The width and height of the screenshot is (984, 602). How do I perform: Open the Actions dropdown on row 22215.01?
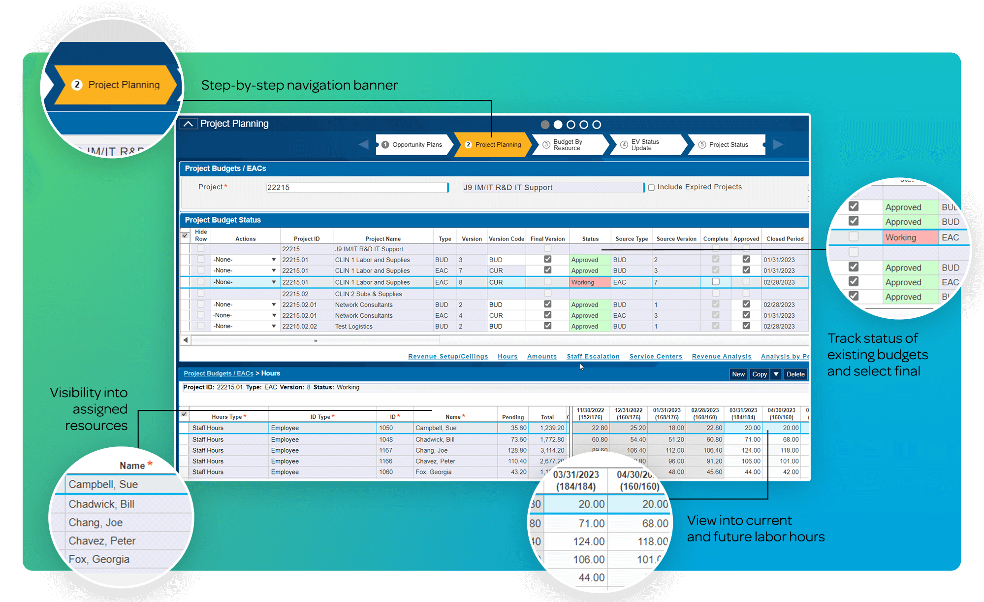tap(274, 260)
